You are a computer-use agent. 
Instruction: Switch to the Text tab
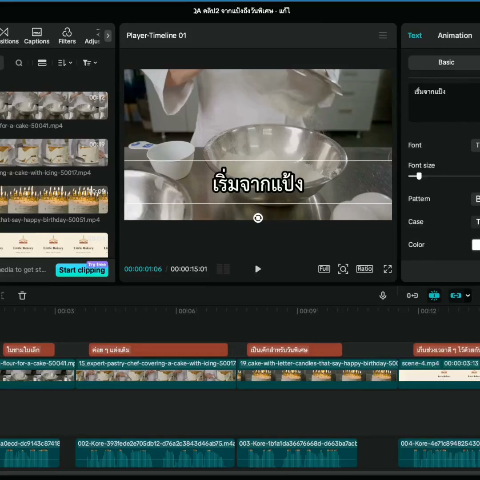(x=415, y=36)
